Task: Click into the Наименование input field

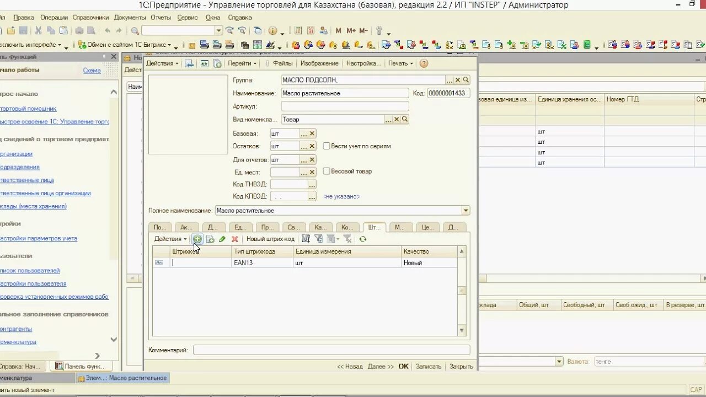Action: coord(345,93)
